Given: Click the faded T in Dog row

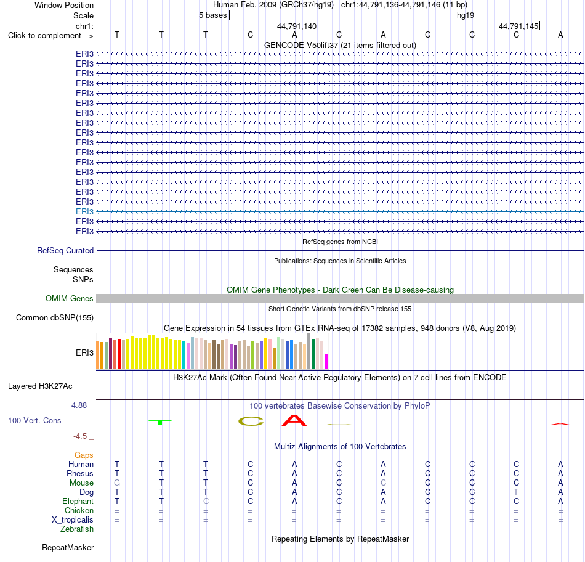Looking at the screenshot, I should [x=516, y=492].
